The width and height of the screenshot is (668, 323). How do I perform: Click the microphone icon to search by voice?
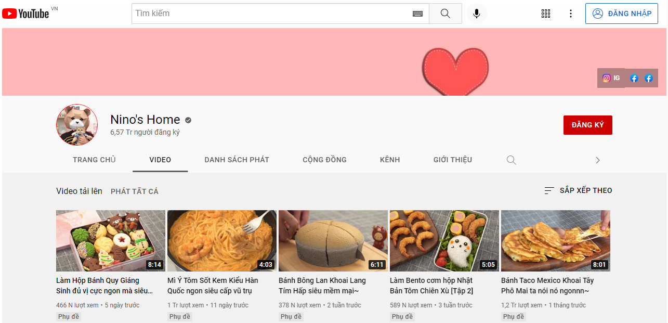(x=476, y=13)
